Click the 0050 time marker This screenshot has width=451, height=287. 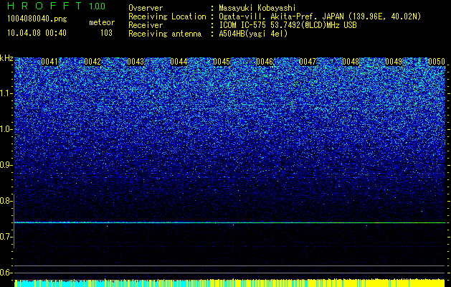[x=437, y=62]
